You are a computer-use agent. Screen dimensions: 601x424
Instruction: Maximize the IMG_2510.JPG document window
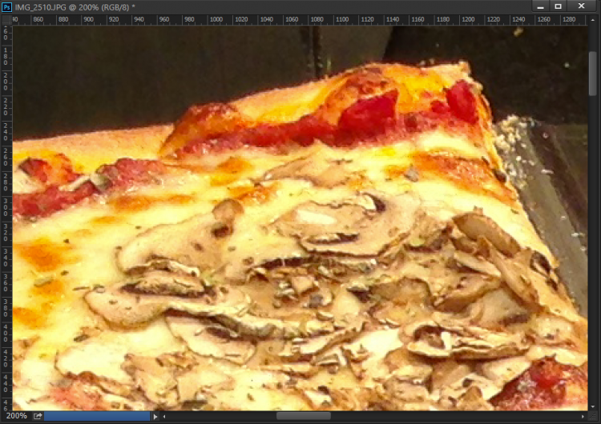[559, 6]
